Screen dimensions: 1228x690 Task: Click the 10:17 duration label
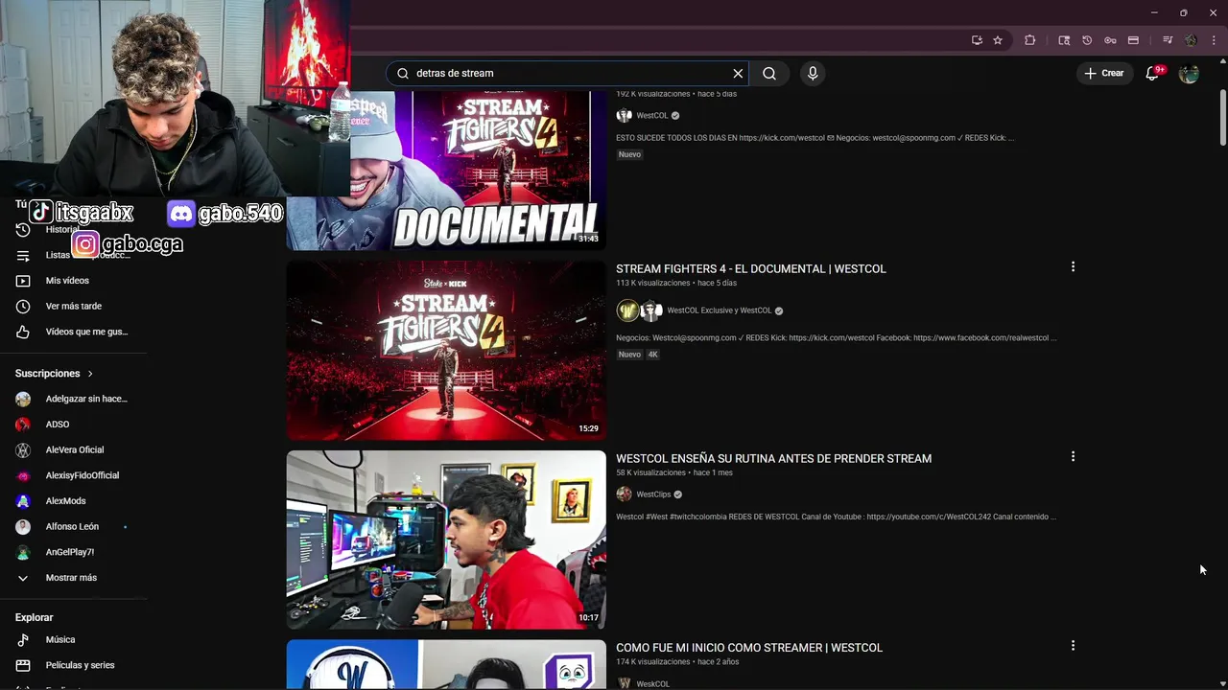tap(588, 618)
